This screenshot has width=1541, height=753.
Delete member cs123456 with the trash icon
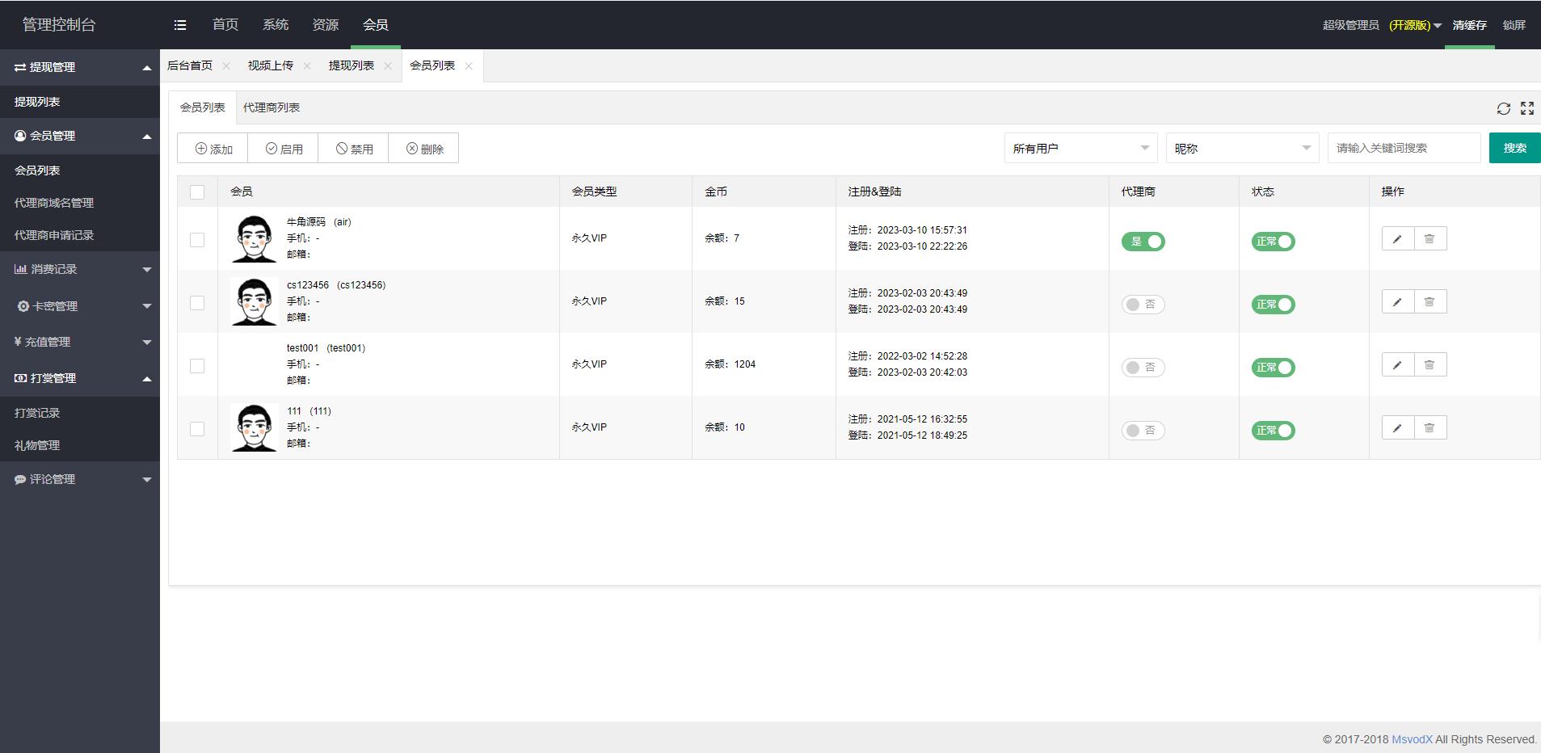point(1430,302)
